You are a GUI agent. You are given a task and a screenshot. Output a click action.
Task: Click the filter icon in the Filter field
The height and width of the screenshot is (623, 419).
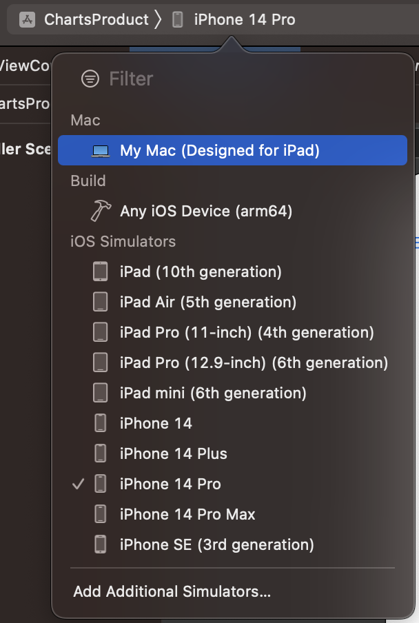pos(90,79)
